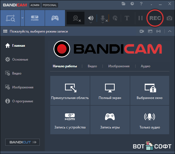
Task: Click the large Bandicam logo
Action: pyautogui.click(x=108, y=49)
